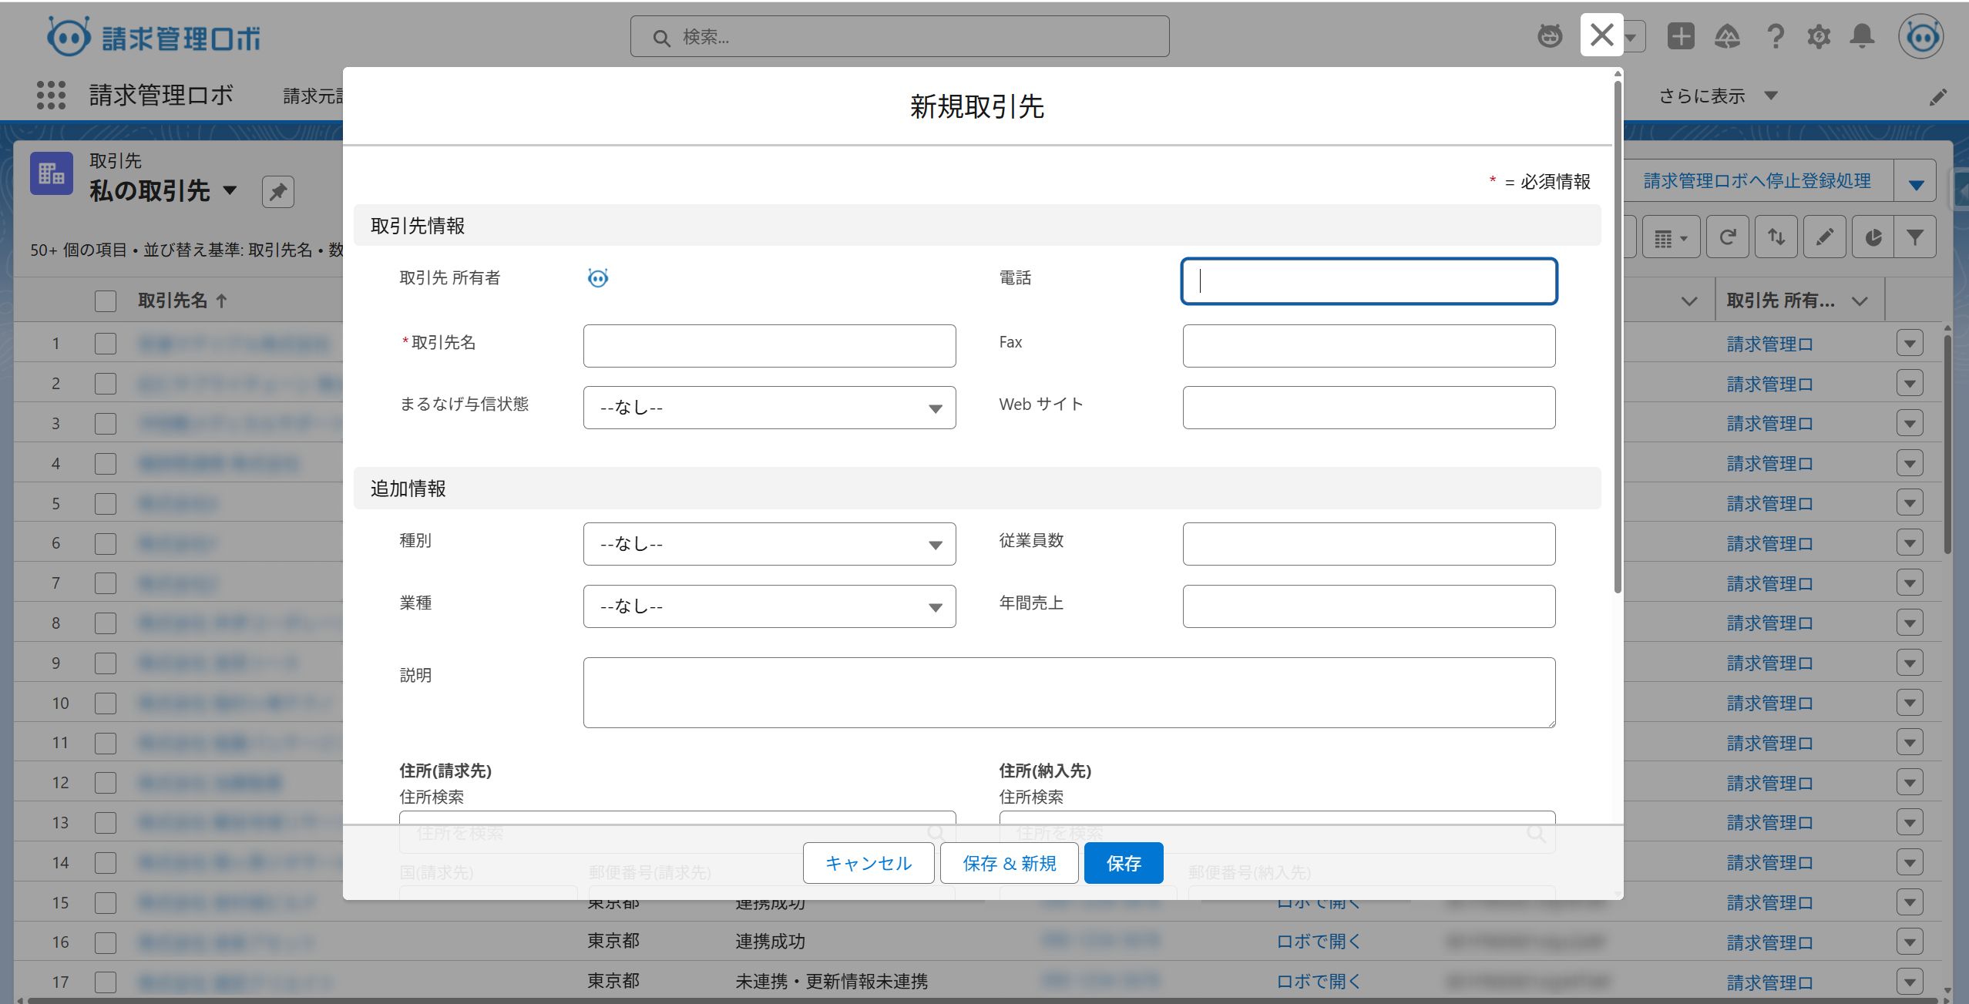Image resolution: width=1969 pixels, height=1004 pixels.
Task: Click the 請求管理ロボ logo
Action: (x=153, y=36)
